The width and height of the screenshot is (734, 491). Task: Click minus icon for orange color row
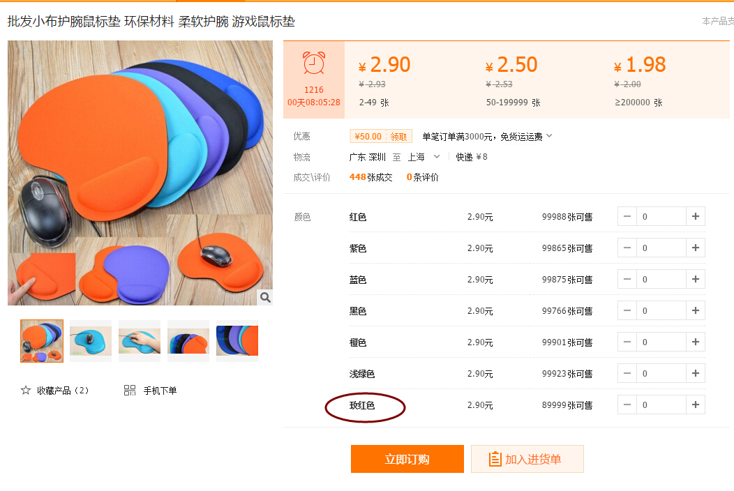(627, 342)
